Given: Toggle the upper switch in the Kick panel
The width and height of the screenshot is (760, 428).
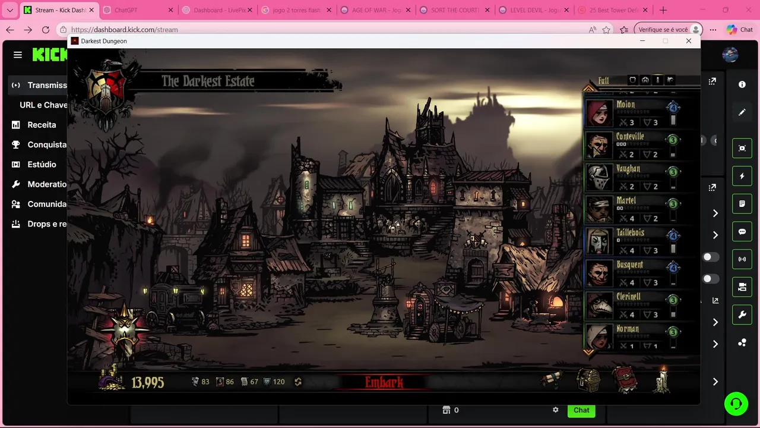Looking at the screenshot, I should click(x=711, y=257).
